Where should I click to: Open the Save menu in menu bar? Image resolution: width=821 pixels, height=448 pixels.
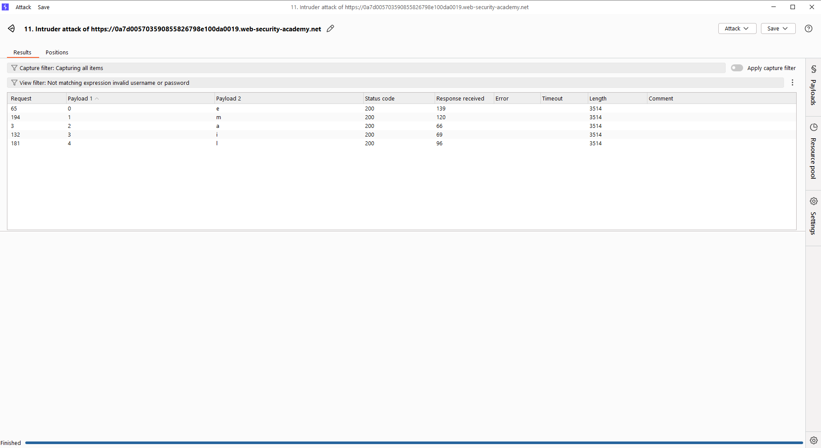point(44,7)
